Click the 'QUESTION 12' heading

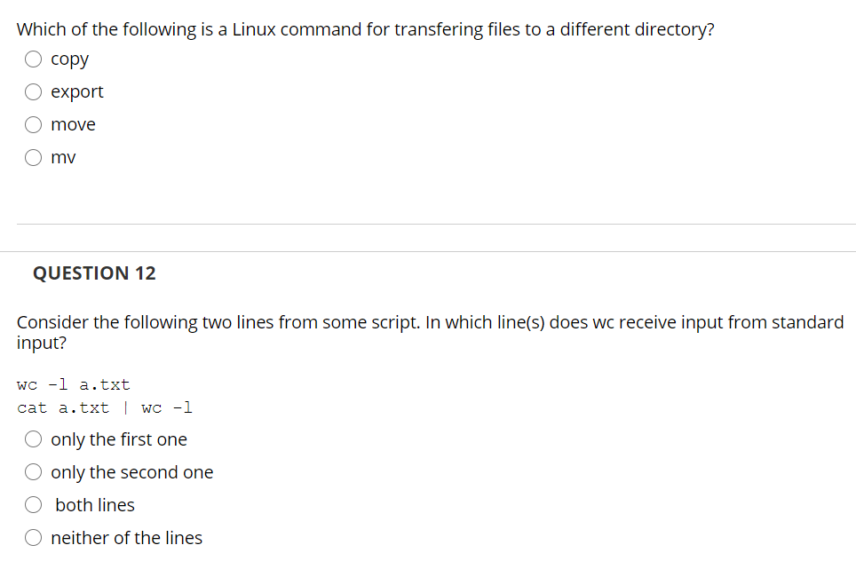point(94,273)
